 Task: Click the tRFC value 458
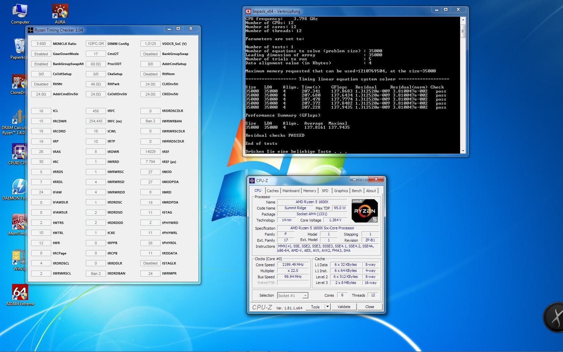click(x=96, y=111)
